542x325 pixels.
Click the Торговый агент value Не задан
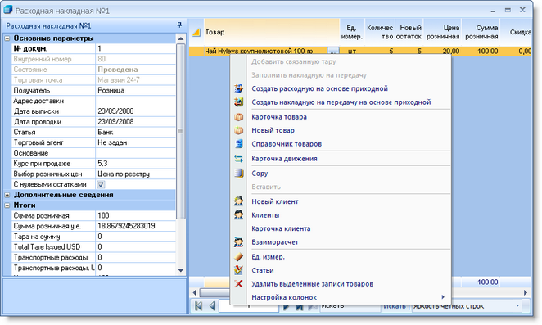[x=136, y=142]
